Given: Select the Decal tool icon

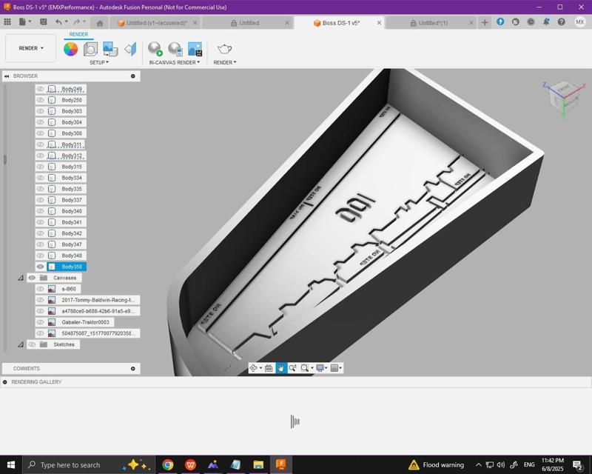Looking at the screenshot, I should pyautogui.click(x=110, y=49).
